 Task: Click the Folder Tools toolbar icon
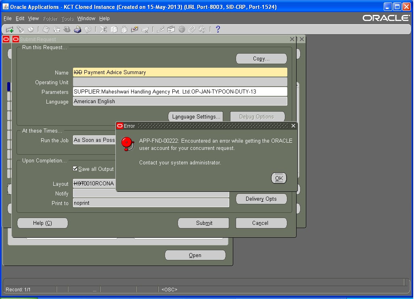[202, 29]
